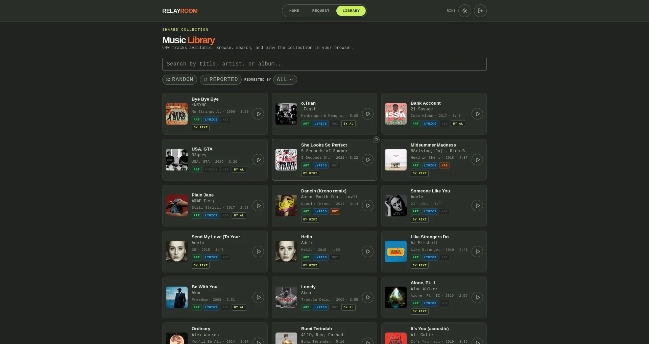Click the Send My Love track title

(218, 237)
